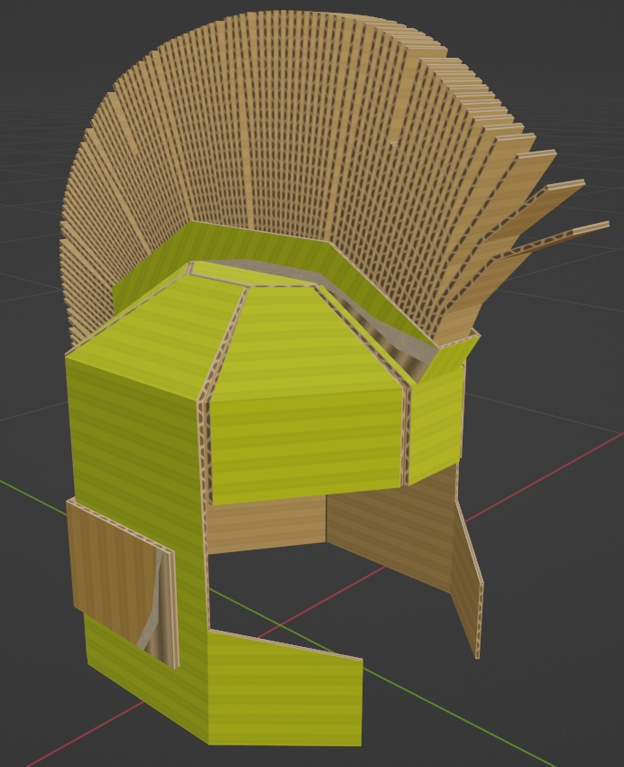Select the brown cardboard flap on helmet's left side

(122, 582)
